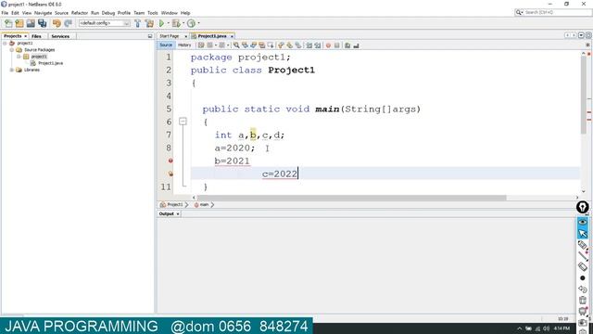Open the Run Project dropdown arrow
593x334 pixels.
(168, 23)
